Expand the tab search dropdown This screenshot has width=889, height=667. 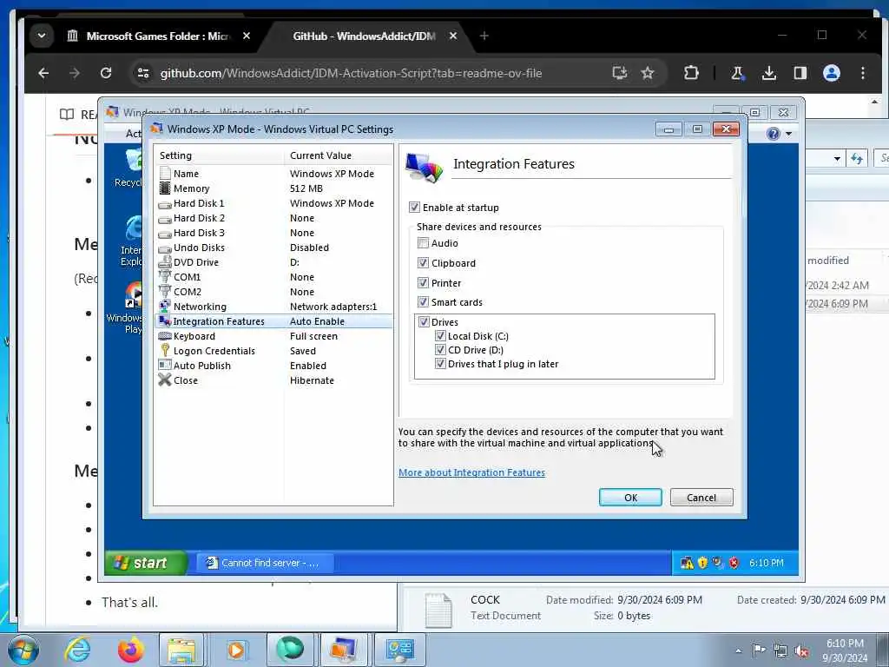pyautogui.click(x=42, y=36)
